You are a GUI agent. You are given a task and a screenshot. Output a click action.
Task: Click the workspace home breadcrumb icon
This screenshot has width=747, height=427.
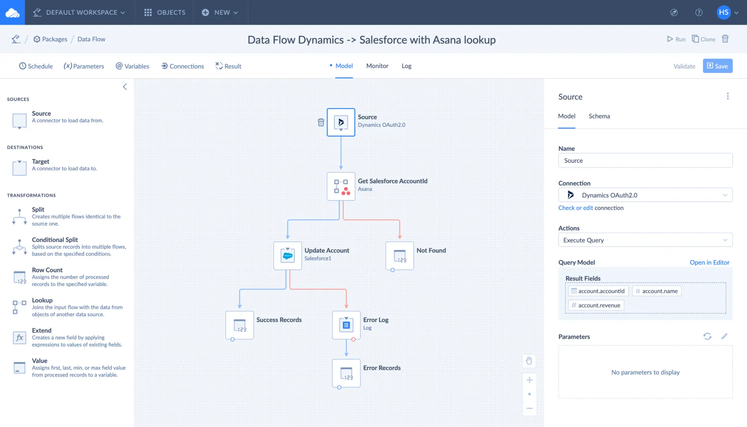click(x=16, y=39)
